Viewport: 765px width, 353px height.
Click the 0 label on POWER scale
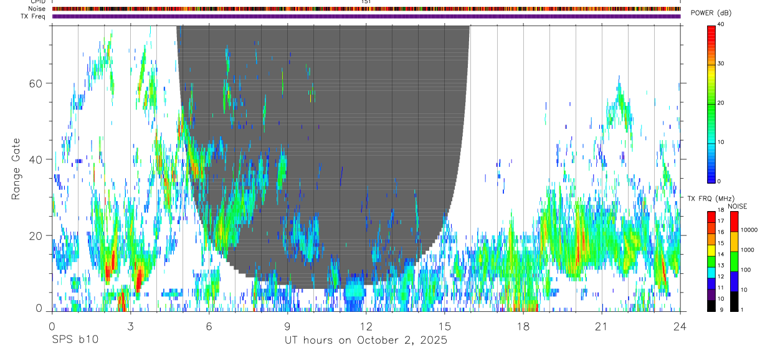tap(719, 181)
